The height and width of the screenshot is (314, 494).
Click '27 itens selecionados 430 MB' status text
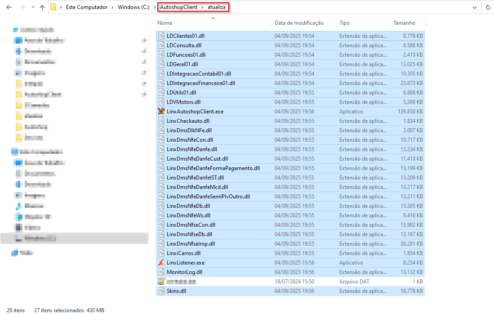tap(69, 310)
